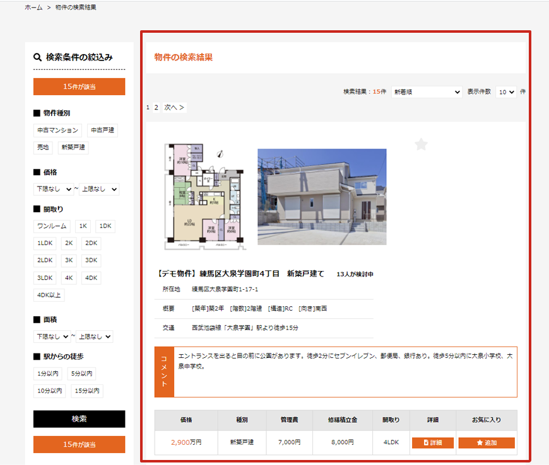This screenshot has width=549, height=465.
Task: Click the favorite star icon on listing
Action: [421, 145]
